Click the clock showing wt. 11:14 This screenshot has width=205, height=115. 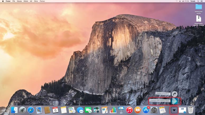click(185, 1)
